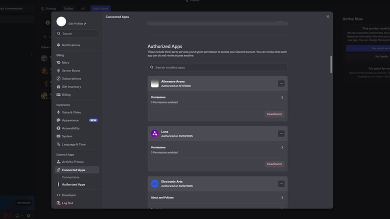Click the user avatar in the settings sidebar

[x=61, y=21]
